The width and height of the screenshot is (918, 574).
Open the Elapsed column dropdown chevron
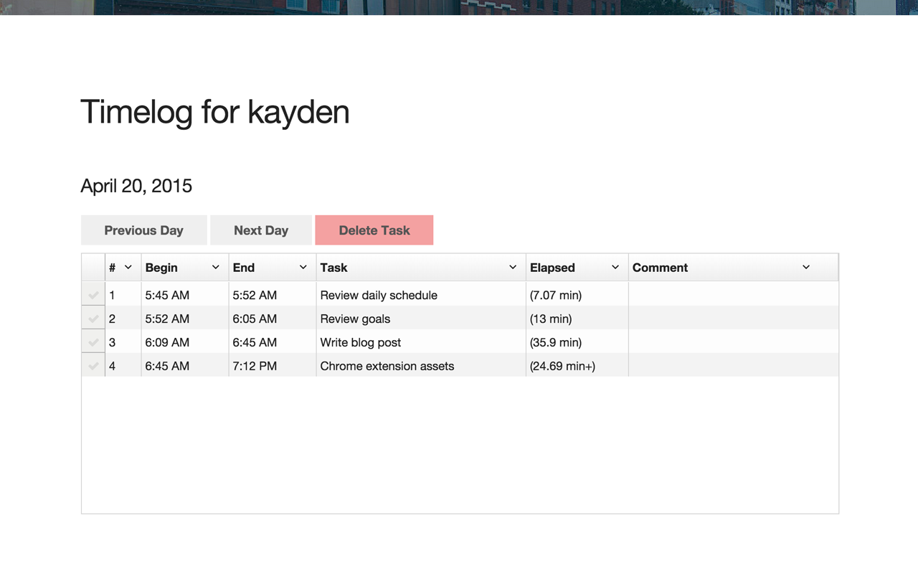click(x=615, y=268)
